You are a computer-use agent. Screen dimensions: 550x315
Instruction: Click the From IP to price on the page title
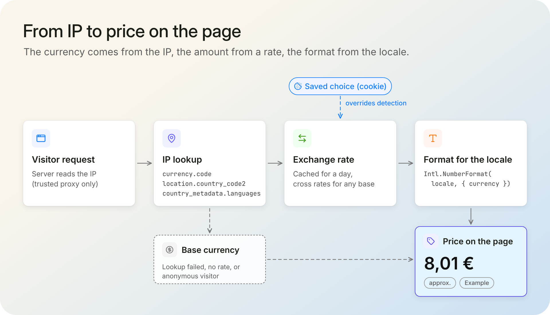132,31
